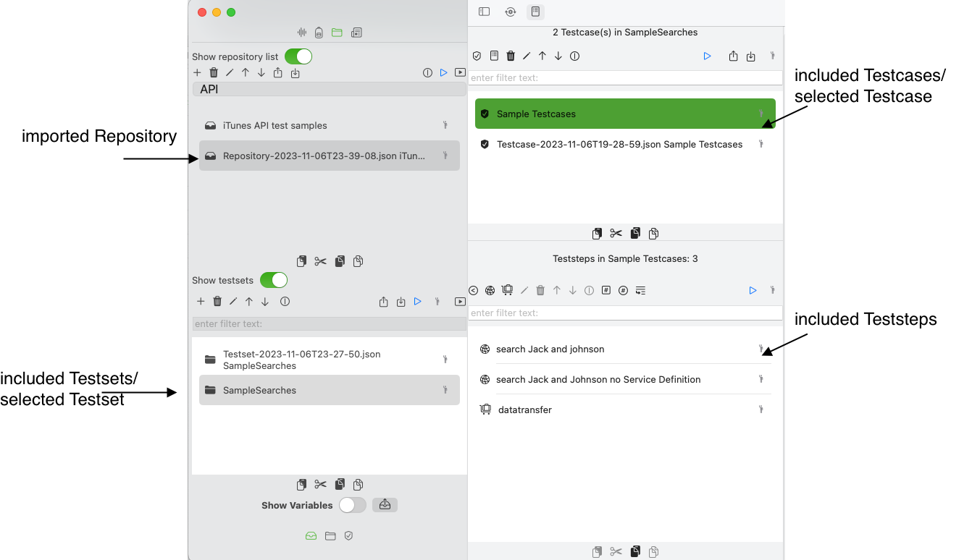The width and height of the screenshot is (972, 560).
Task: Enable the Show Variables toggle
Action: click(353, 505)
